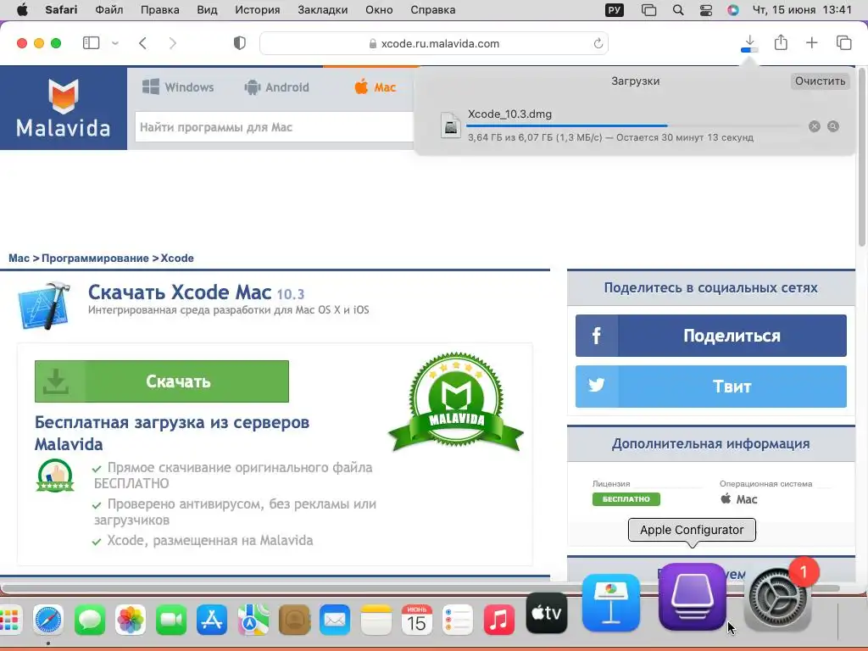Open Siri from the menu bar
Screen dimensions: 868x651
[733, 10]
